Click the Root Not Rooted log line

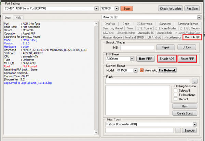point(20,66)
